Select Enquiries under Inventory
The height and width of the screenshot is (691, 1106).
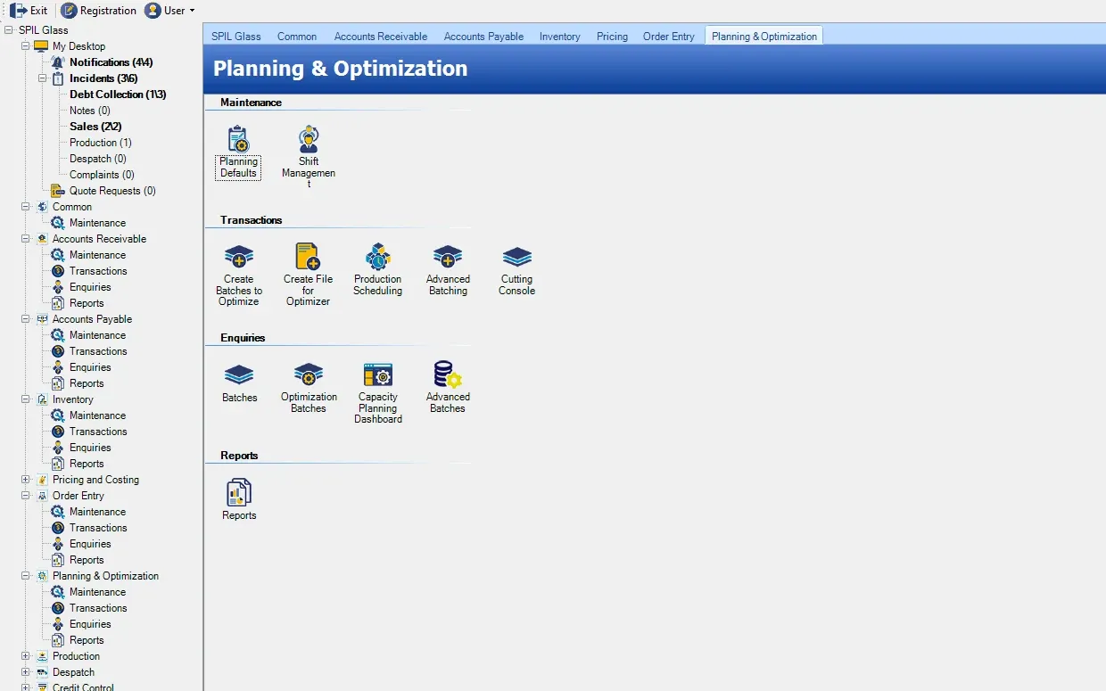(x=90, y=448)
